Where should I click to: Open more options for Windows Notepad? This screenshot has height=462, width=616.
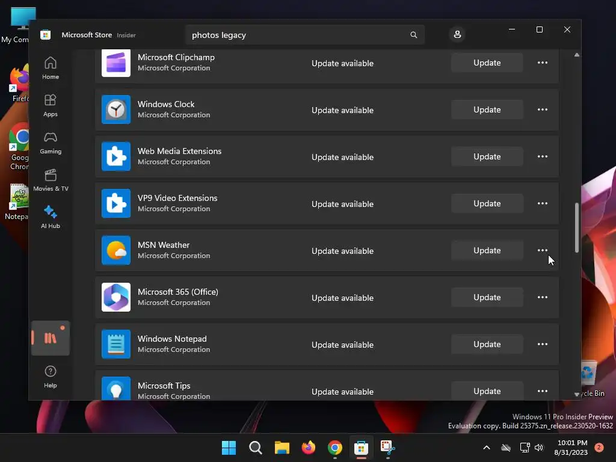click(543, 344)
